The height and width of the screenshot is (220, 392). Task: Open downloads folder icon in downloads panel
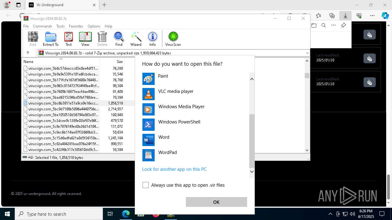point(314,25)
